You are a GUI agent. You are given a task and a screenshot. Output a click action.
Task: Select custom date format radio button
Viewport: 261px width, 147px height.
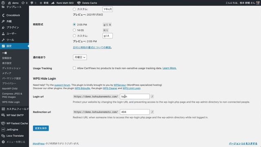(x=74, y=9)
